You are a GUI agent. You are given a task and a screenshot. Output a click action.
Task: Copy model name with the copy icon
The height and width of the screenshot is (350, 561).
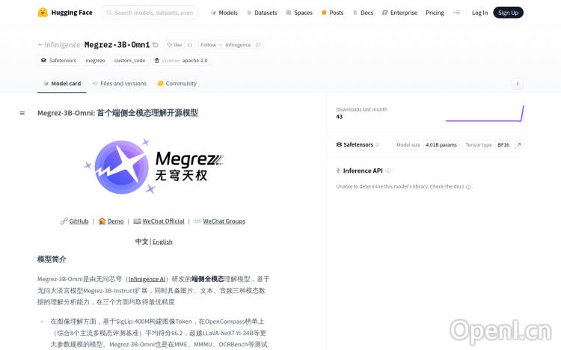coord(156,45)
